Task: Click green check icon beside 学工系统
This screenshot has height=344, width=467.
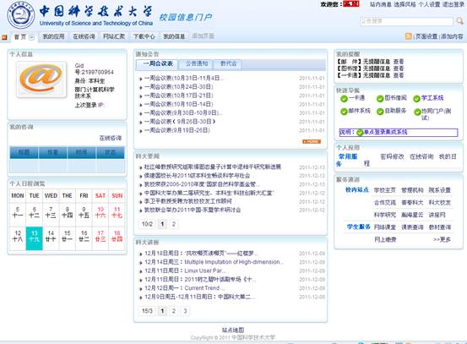Action: (416, 98)
